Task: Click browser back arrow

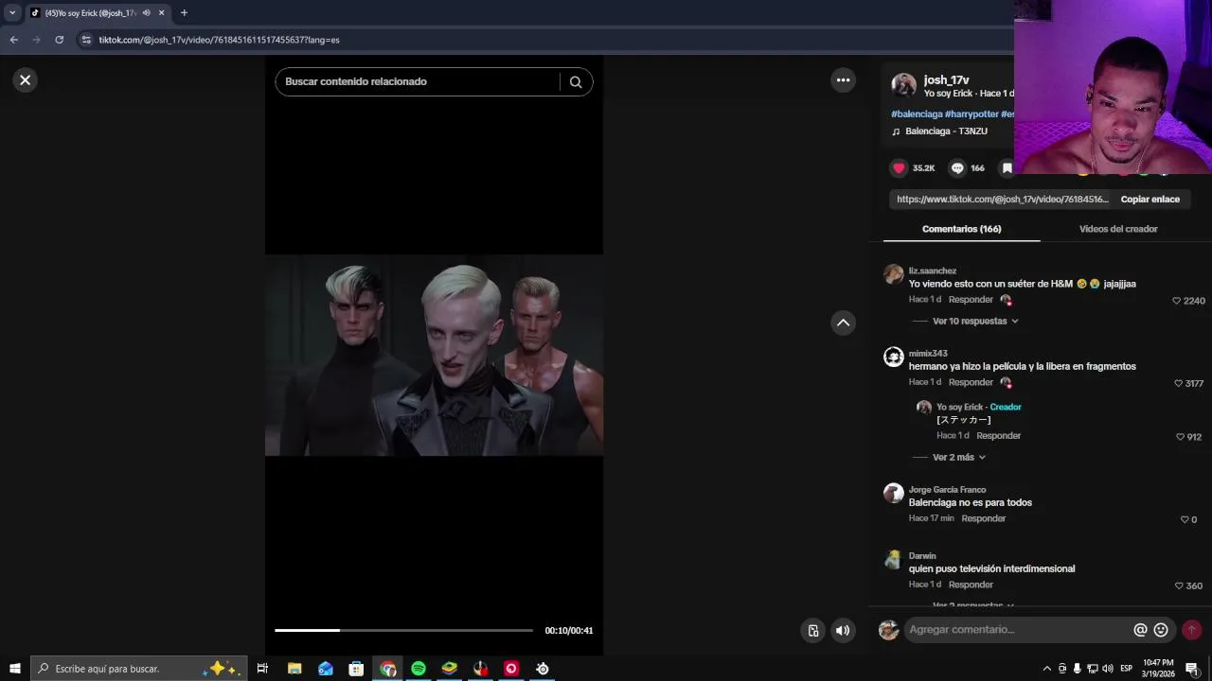Action: tap(13, 40)
